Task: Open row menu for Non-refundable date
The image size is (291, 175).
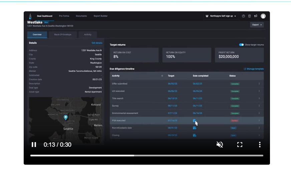Action: coord(259,128)
